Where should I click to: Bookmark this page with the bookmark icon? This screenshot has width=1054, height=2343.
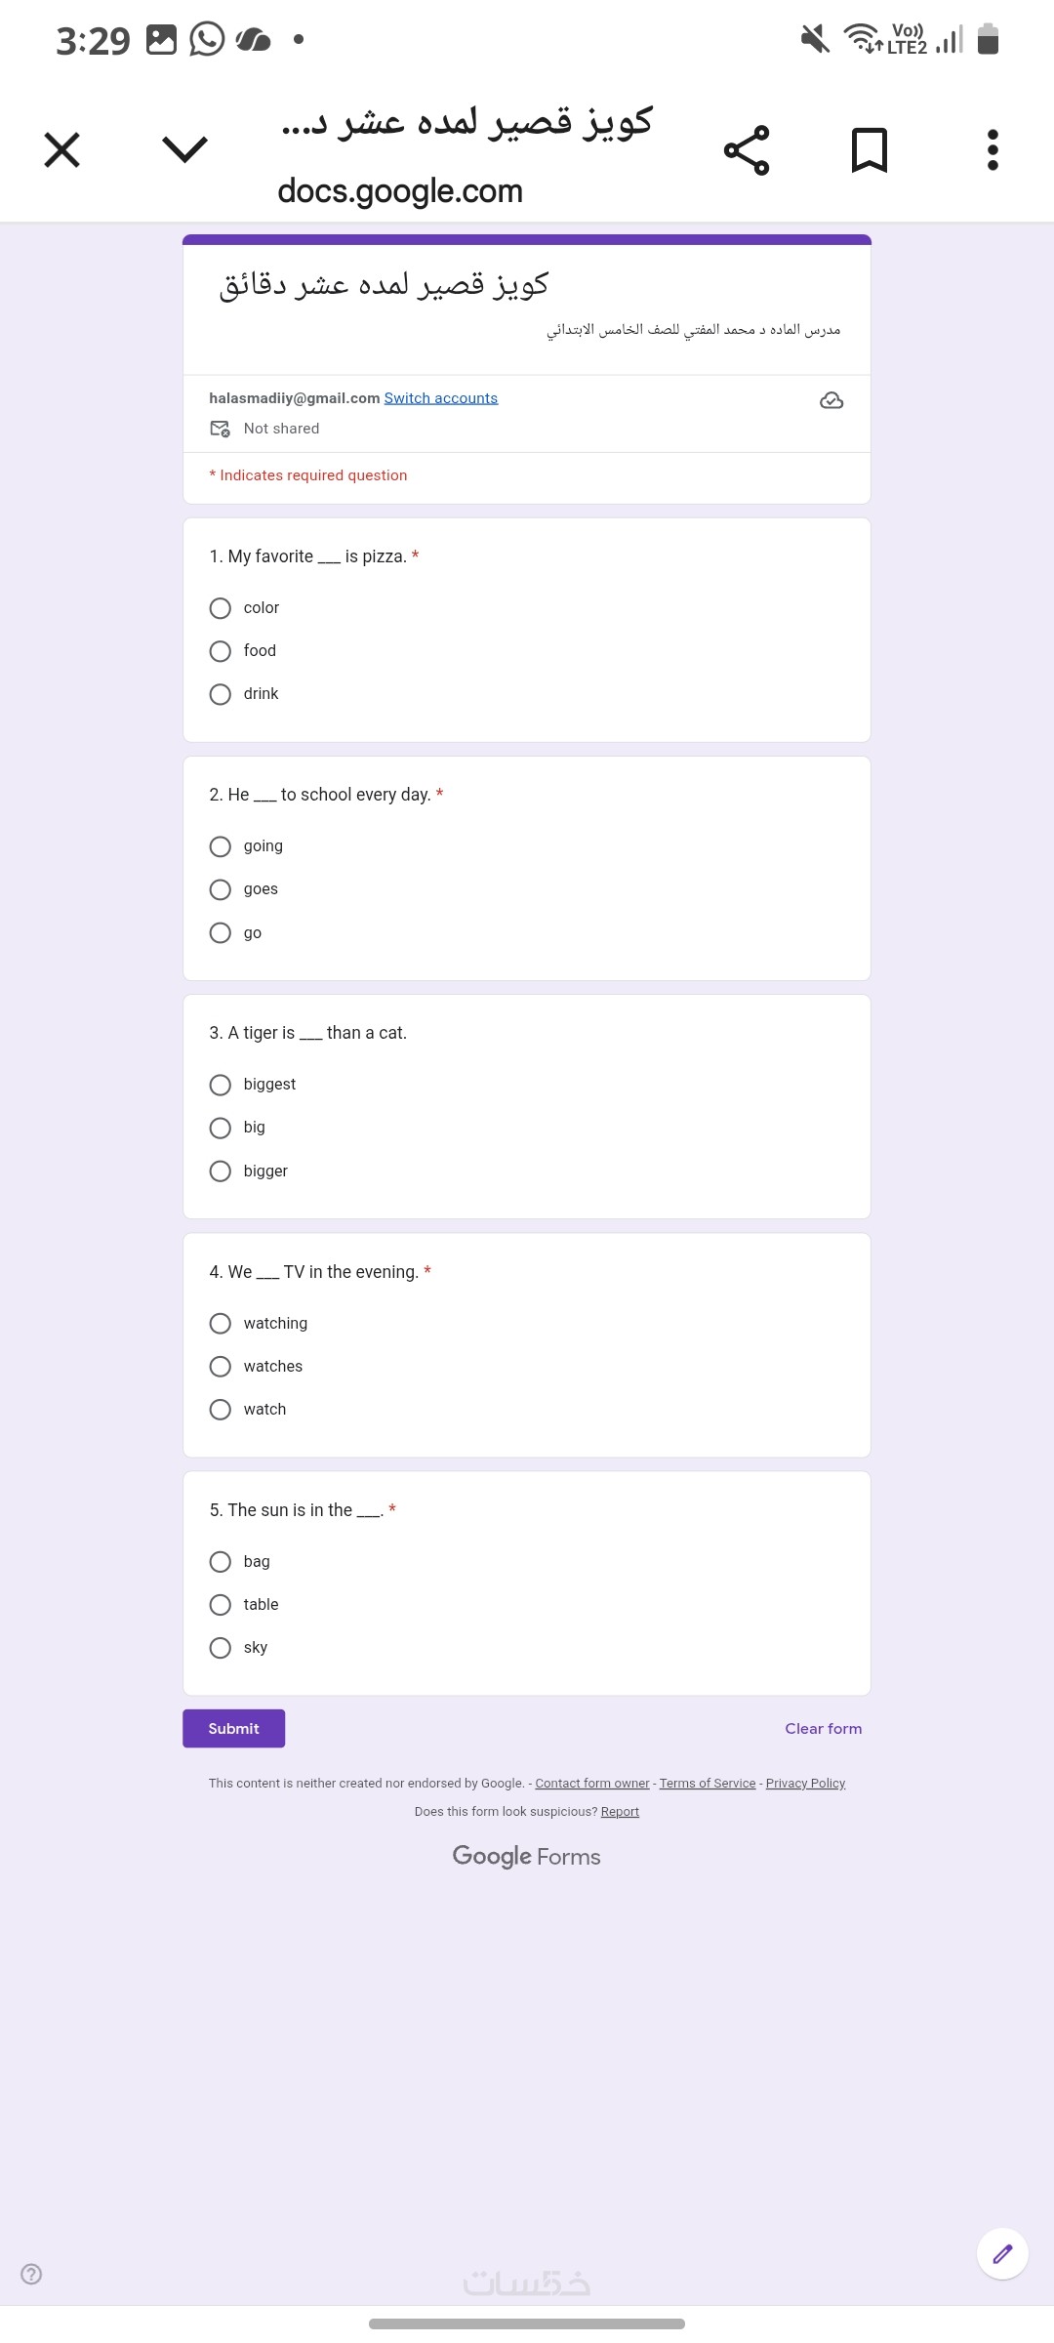[x=869, y=150]
